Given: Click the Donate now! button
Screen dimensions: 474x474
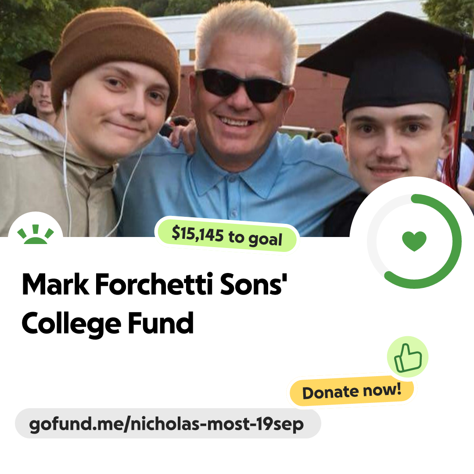Looking at the screenshot, I should (352, 392).
